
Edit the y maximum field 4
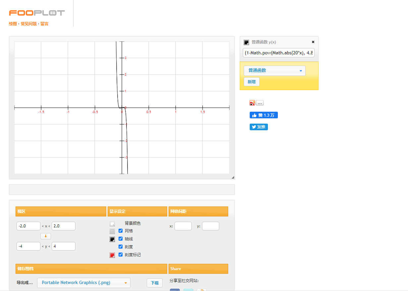pyautogui.click(x=64, y=246)
